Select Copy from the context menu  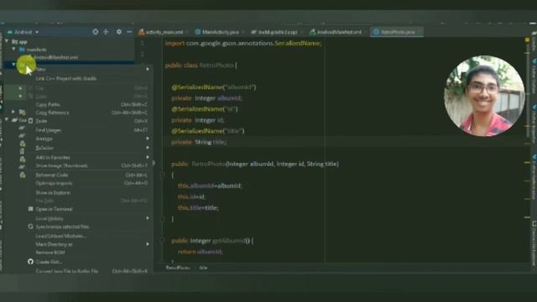pos(90,96)
